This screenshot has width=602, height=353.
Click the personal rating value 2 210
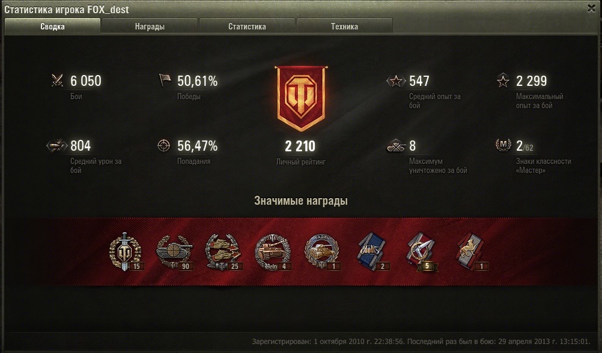coord(300,146)
